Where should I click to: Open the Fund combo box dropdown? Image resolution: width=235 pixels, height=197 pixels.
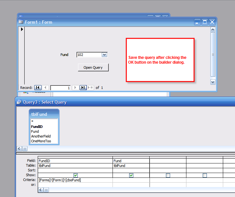104,55
